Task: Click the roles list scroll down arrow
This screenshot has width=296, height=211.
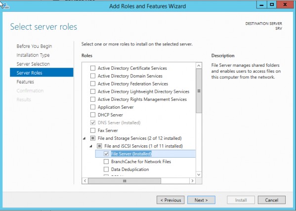Action: click(x=199, y=174)
